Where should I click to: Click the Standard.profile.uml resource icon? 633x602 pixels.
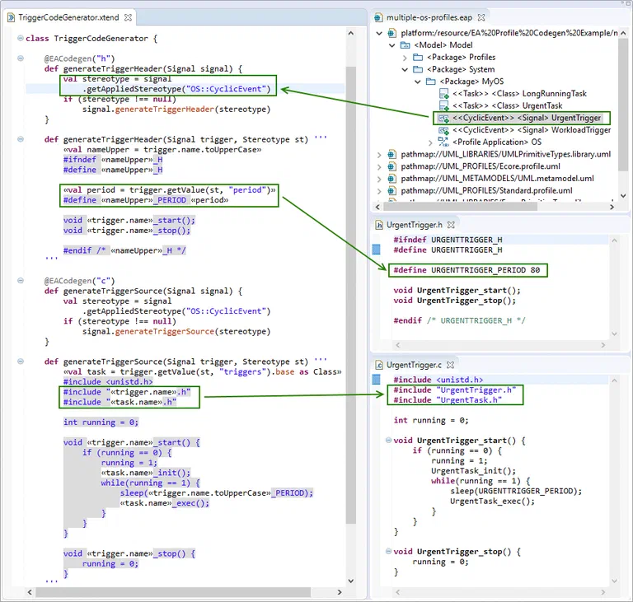coord(392,190)
